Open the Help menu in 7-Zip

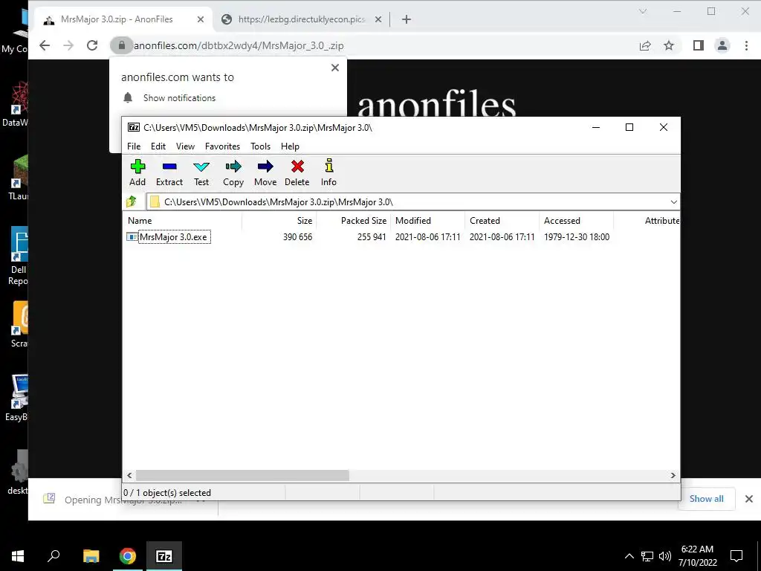[290, 146]
